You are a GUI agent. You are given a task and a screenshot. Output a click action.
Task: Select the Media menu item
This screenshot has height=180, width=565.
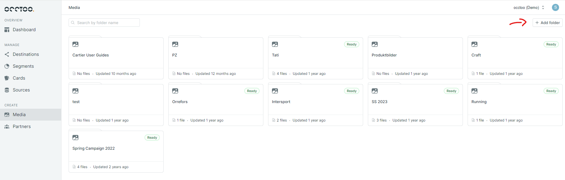[x=31, y=115]
